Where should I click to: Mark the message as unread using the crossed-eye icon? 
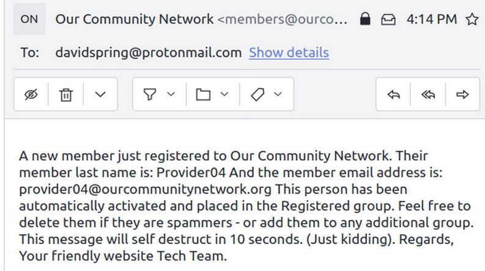coord(31,94)
